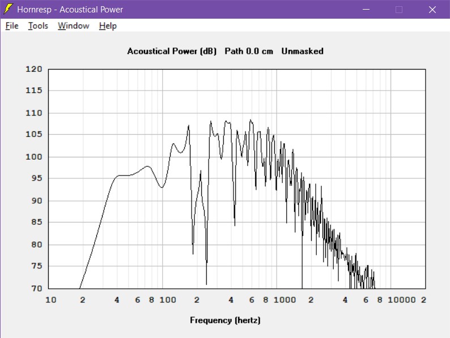Image resolution: width=450 pixels, height=338 pixels.
Task: Click the 105 dB axis value
Action: (x=34, y=134)
